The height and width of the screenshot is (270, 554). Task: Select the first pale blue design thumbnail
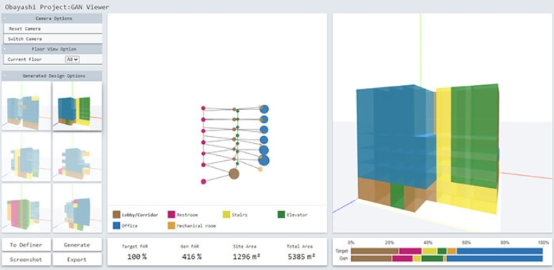[x=26, y=106]
